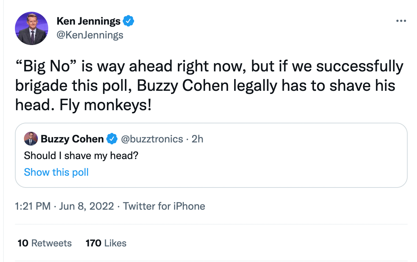The height and width of the screenshot is (262, 417).
Task: Open Ken Jennings' profile picture
Action: click(x=32, y=28)
